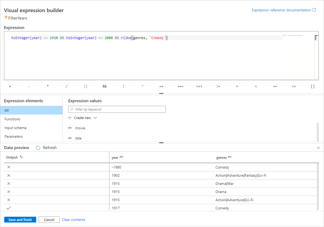The image size is (324, 227).
Task: Select the title column expression value
Action: pyautogui.click(x=78, y=138)
